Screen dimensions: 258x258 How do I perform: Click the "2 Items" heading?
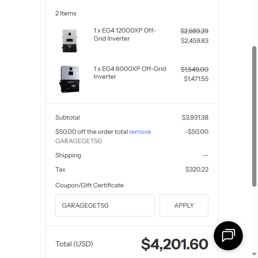pyautogui.click(x=66, y=13)
